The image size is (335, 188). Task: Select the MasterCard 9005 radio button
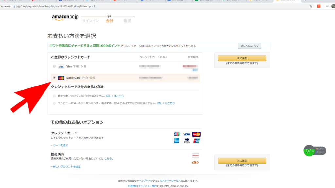54,78
